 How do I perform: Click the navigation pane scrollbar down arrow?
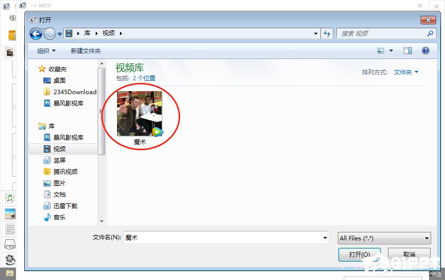pyautogui.click(x=102, y=222)
